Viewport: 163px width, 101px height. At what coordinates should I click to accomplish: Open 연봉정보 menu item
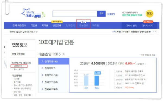pyautogui.click(x=83, y=25)
